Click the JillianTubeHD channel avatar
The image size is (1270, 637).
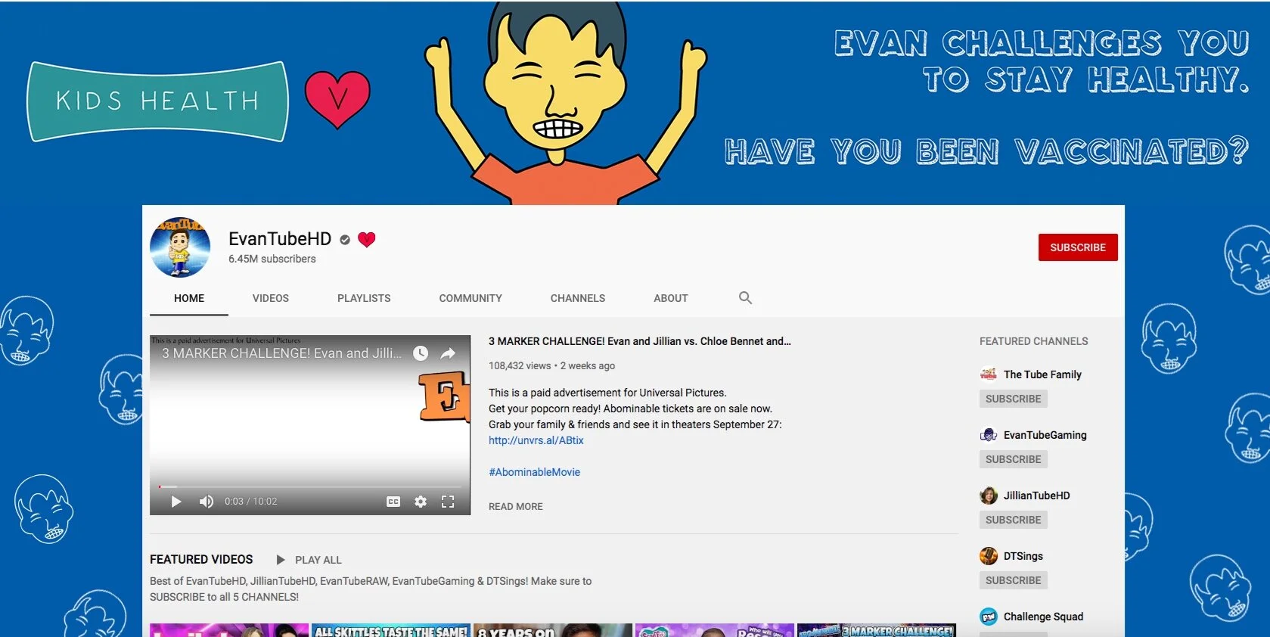989,496
